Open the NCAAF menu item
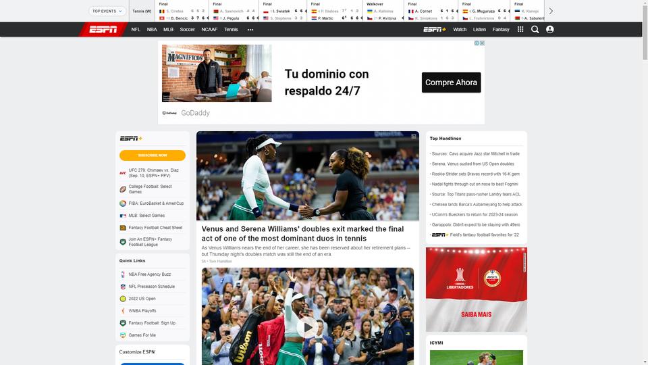The width and height of the screenshot is (648, 365). tap(209, 29)
